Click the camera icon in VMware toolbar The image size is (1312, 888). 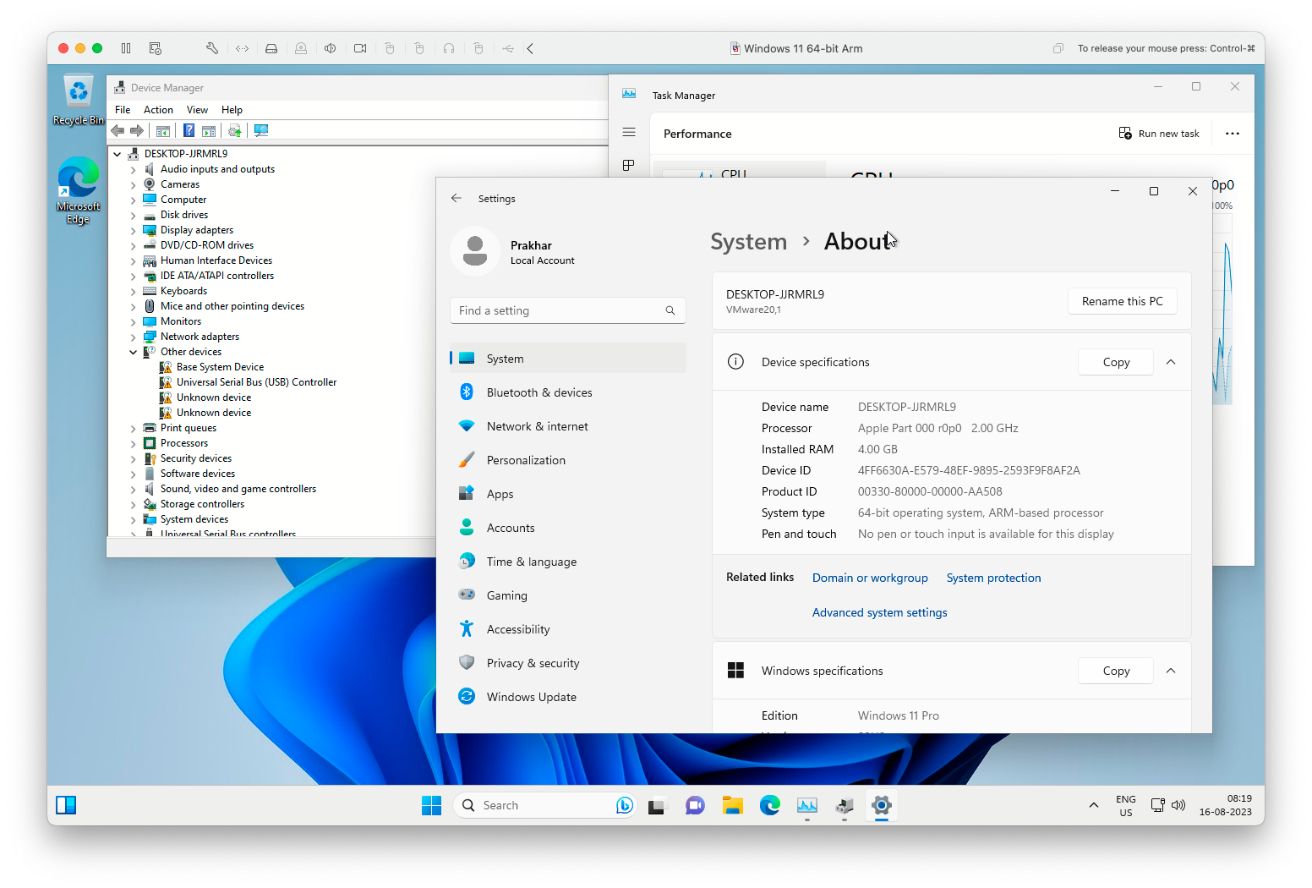(x=360, y=48)
